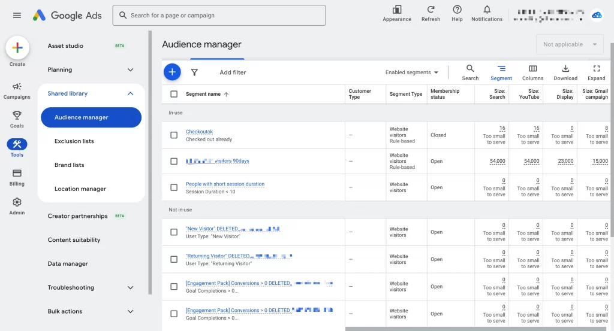Open the Checkoutok segment link
Image resolution: width=614 pixels, height=331 pixels.
(199, 132)
